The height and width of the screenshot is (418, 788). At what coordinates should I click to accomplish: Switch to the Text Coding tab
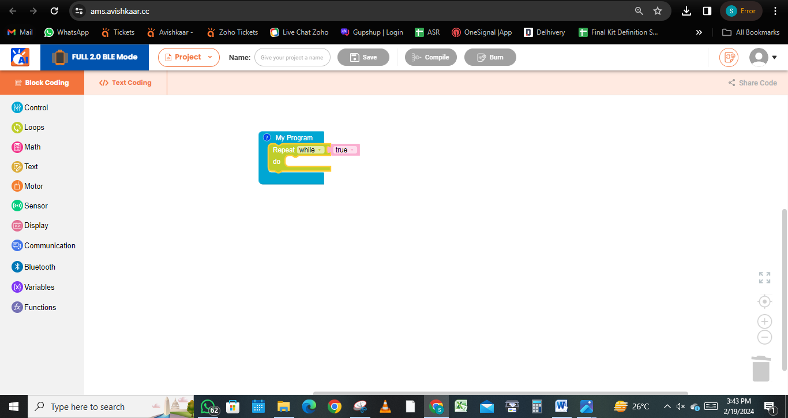coord(125,83)
